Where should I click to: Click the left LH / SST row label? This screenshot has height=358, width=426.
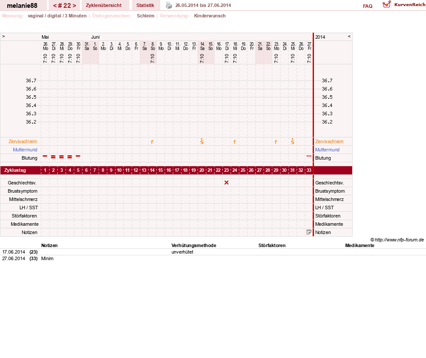(29, 207)
